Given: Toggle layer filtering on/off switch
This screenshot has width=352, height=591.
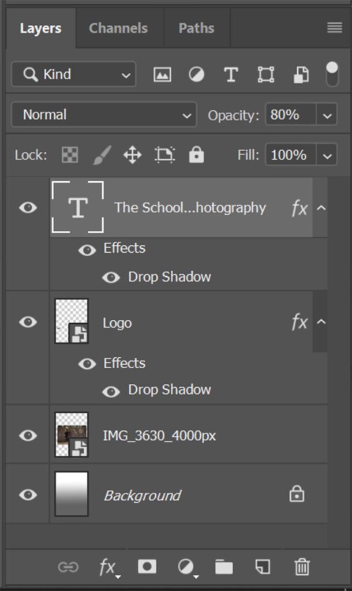Looking at the screenshot, I should click(x=332, y=74).
